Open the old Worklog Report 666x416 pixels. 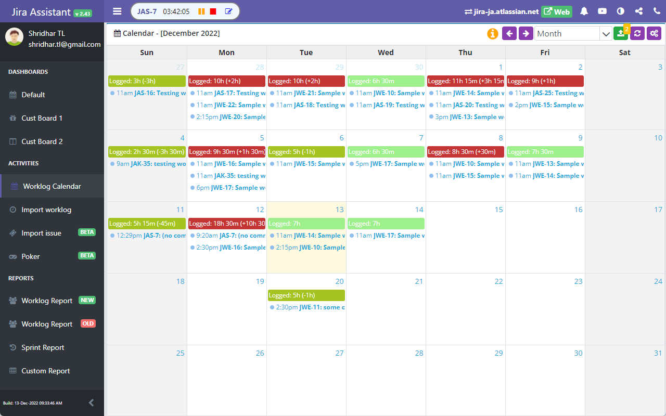click(52, 324)
